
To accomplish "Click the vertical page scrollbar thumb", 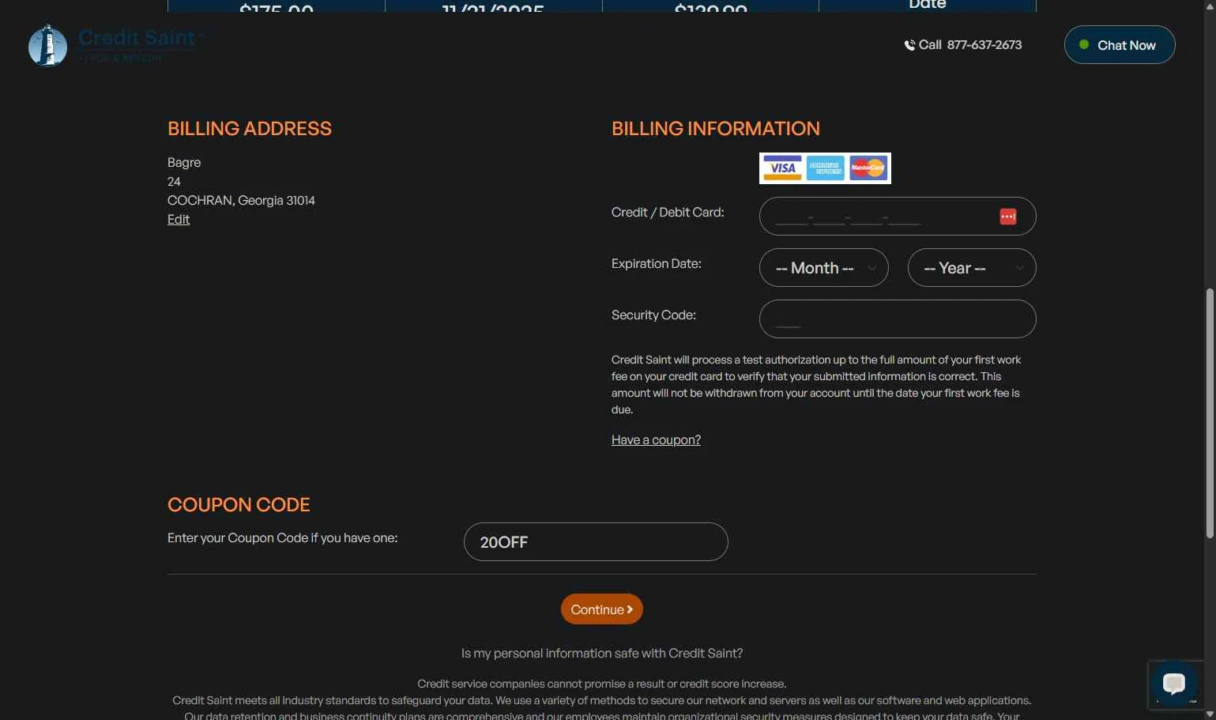I will pos(1210,413).
